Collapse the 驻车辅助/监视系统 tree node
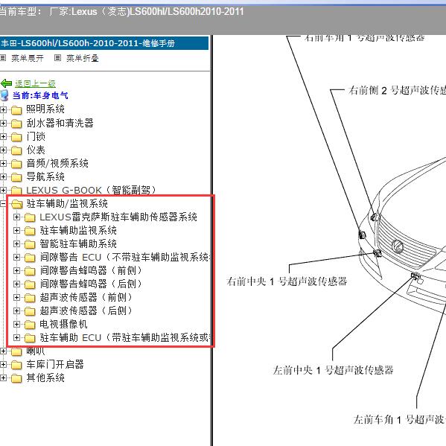 (2, 203)
